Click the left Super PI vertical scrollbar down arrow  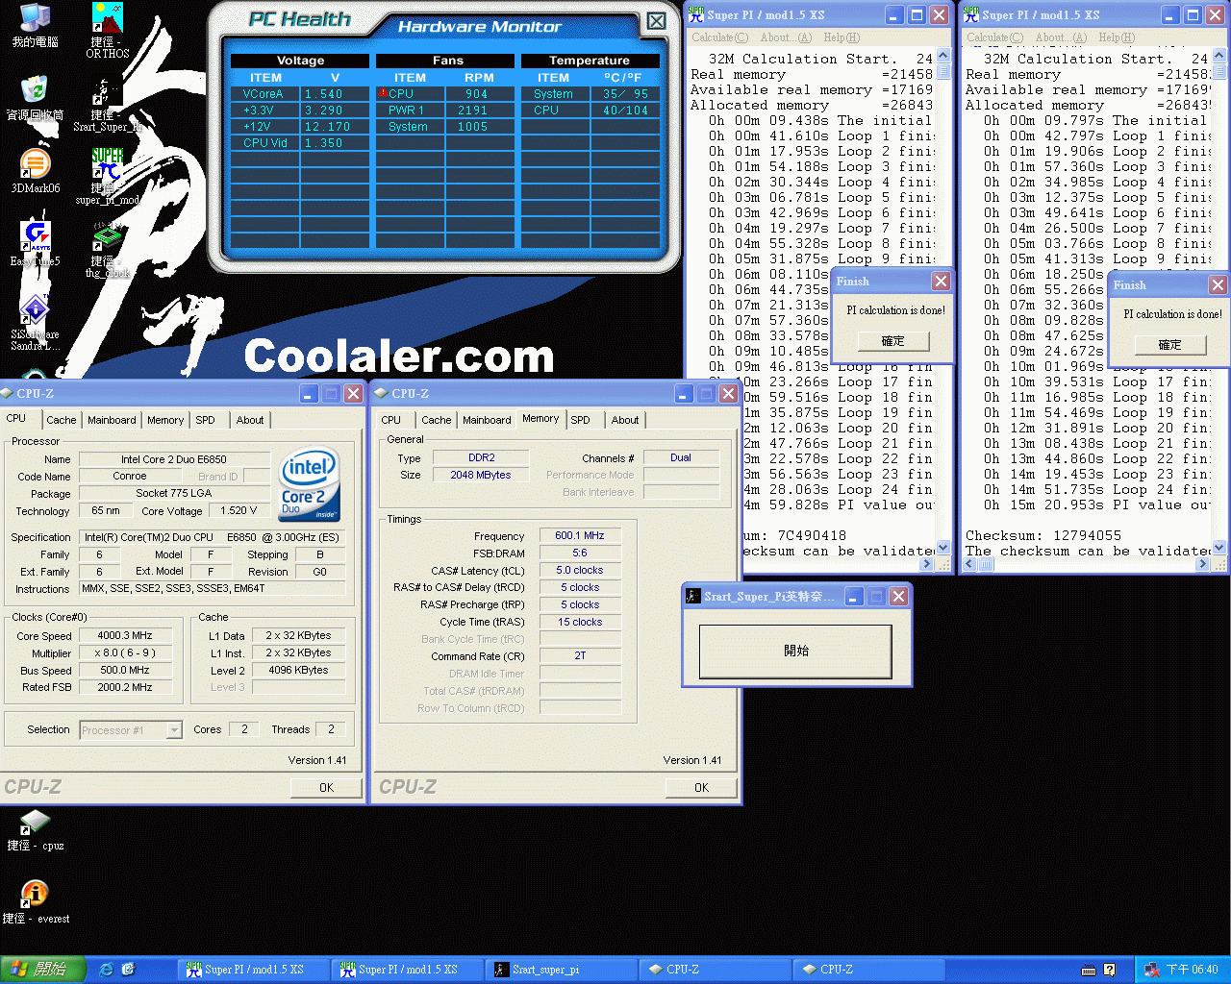942,548
